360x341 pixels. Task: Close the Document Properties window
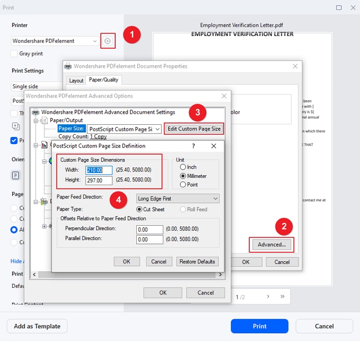pyautogui.click(x=295, y=67)
